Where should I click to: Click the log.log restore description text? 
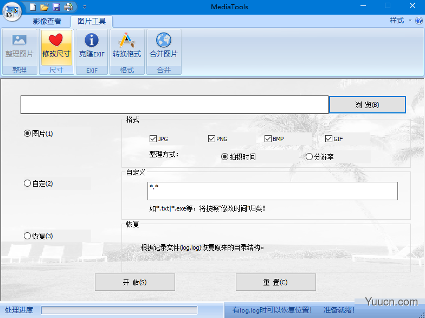click(203, 247)
